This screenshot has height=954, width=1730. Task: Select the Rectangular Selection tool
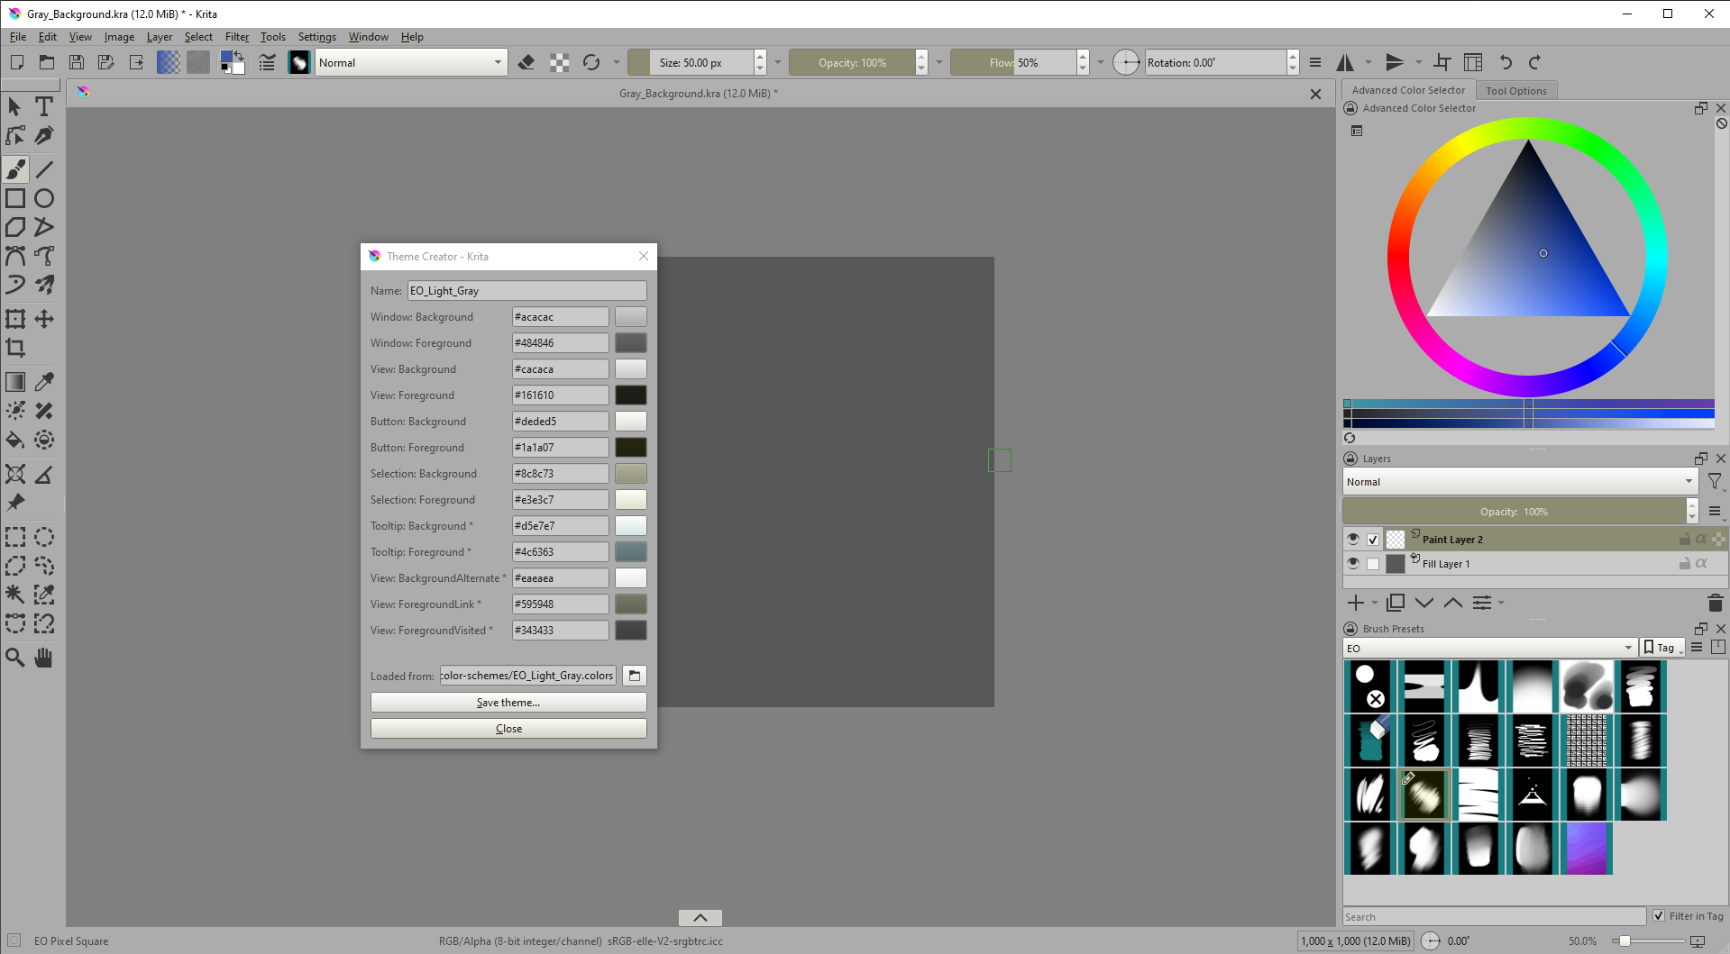[x=15, y=537]
